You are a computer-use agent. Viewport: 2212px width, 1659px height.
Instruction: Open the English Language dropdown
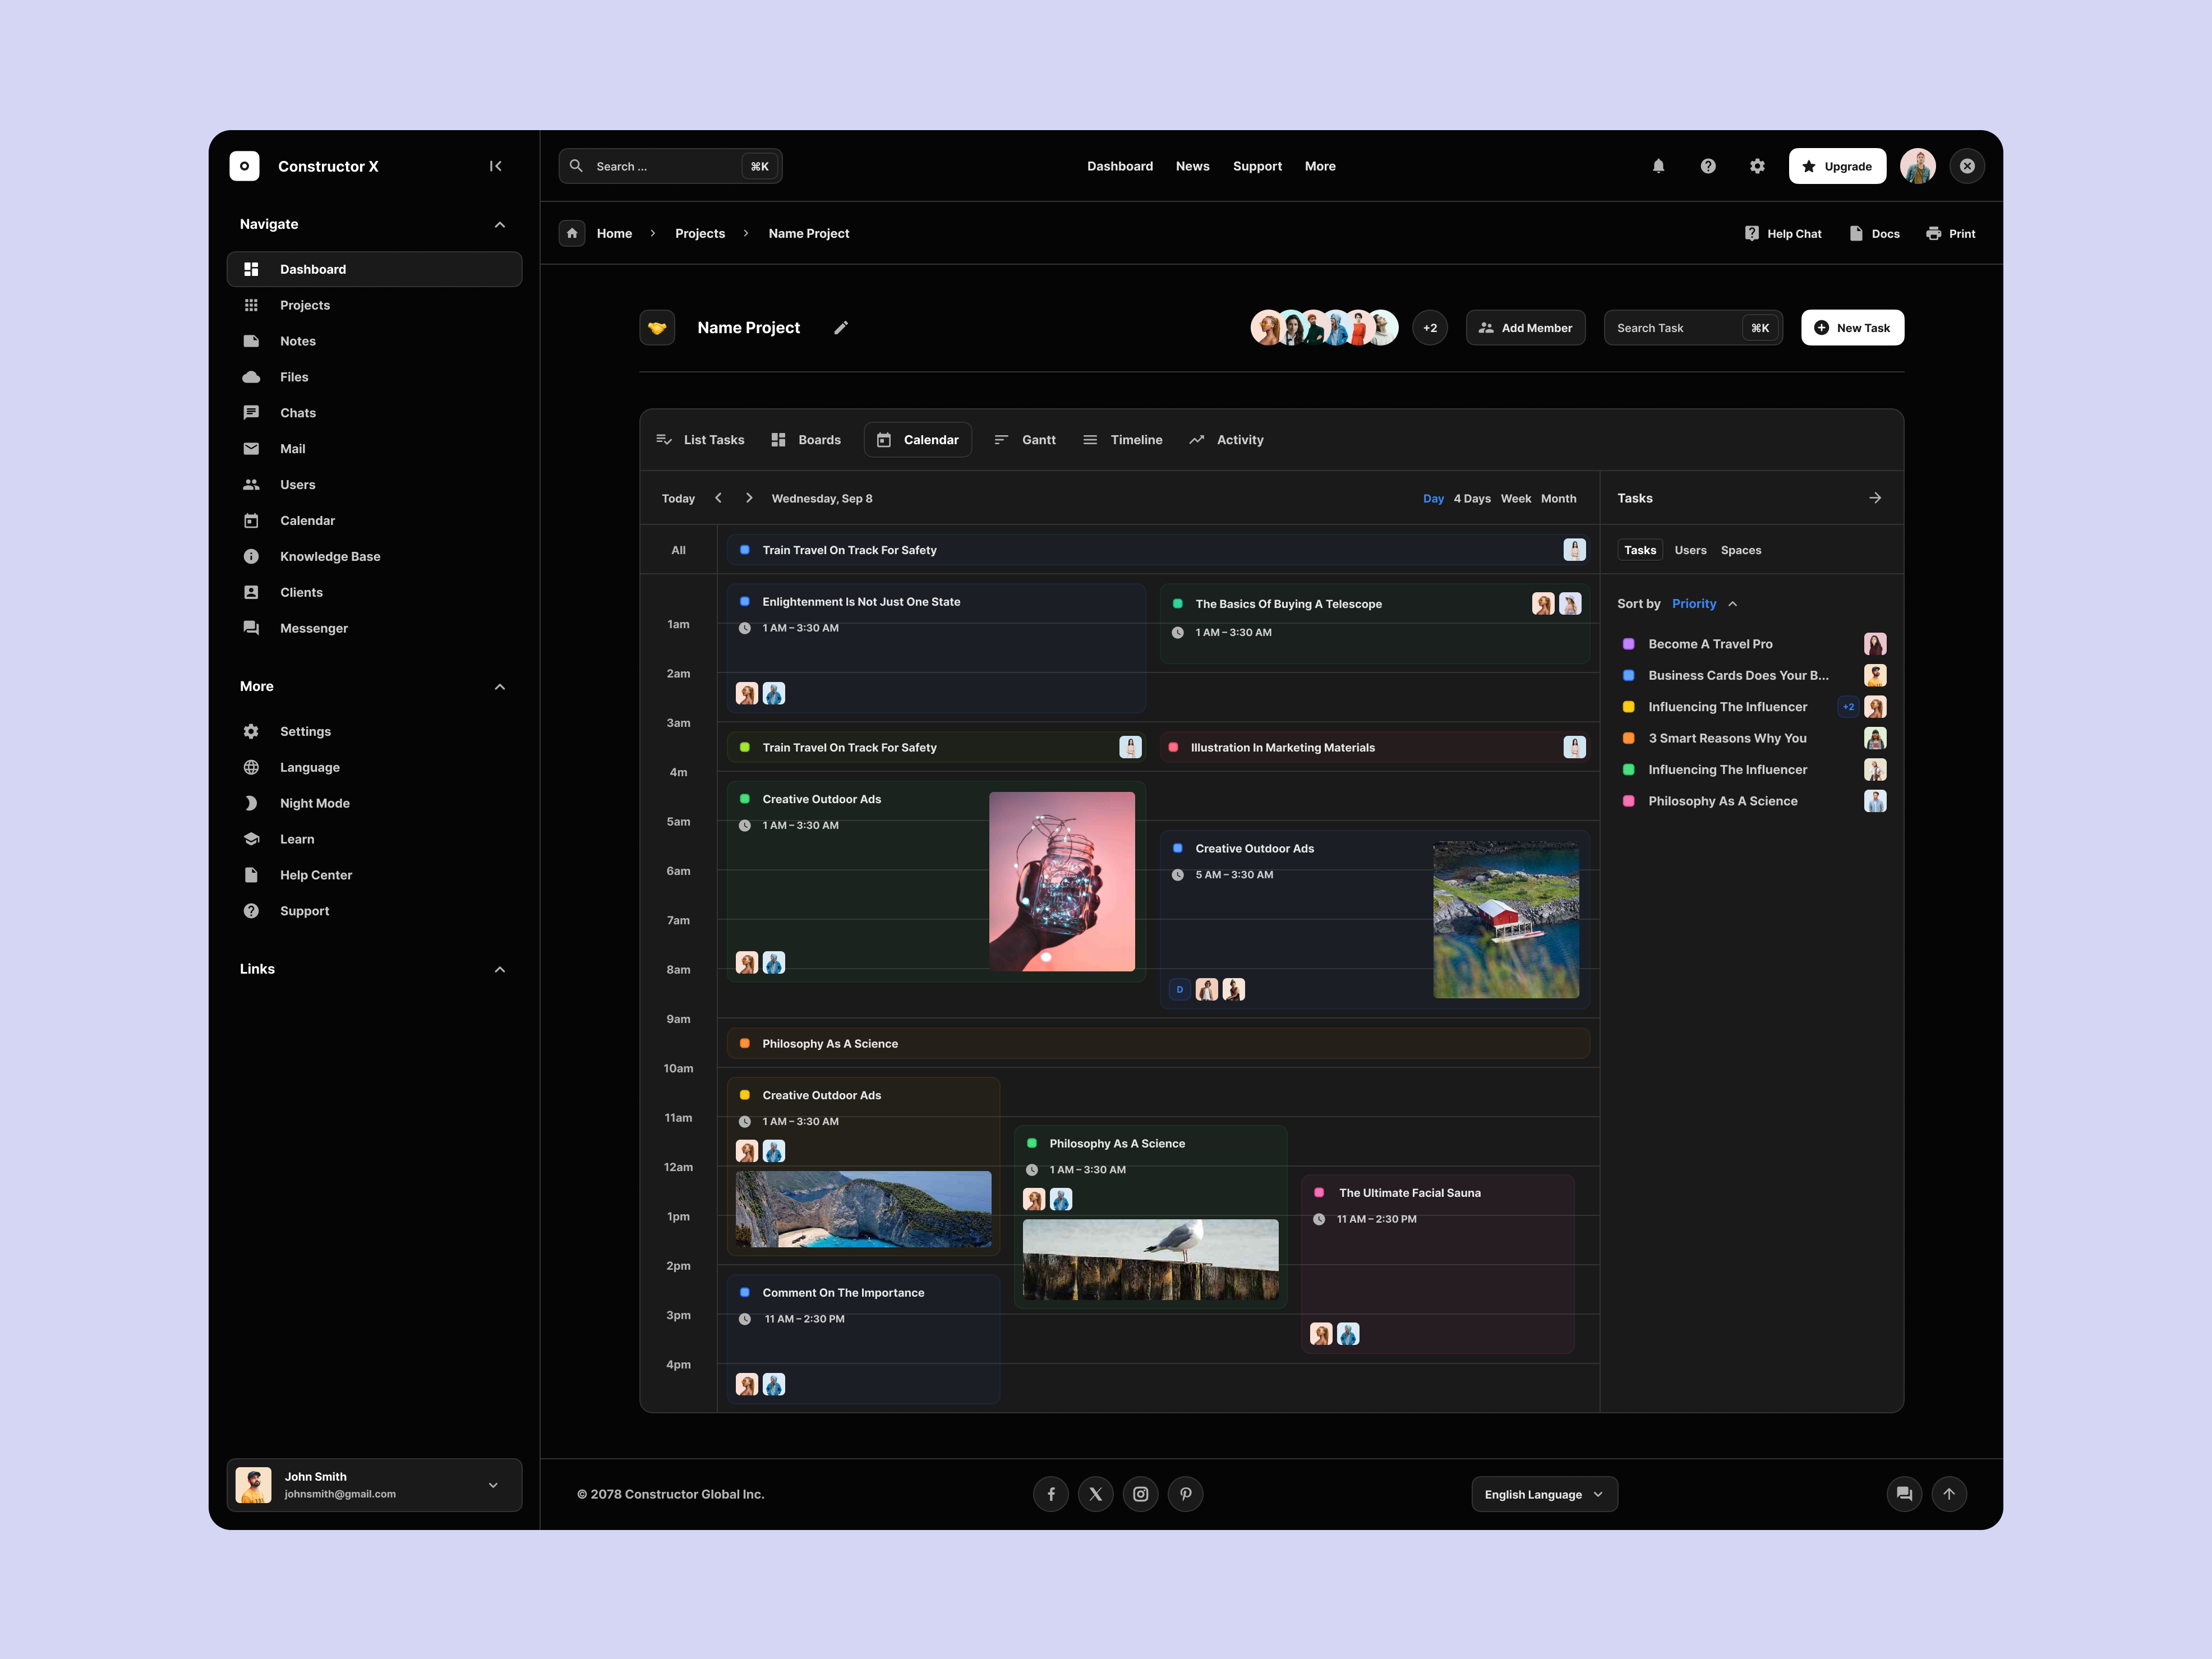1544,1494
